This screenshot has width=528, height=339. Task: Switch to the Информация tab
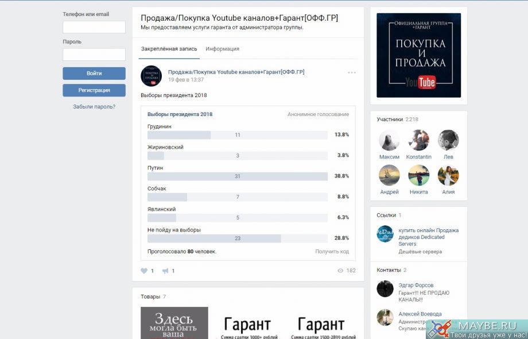pyautogui.click(x=222, y=49)
